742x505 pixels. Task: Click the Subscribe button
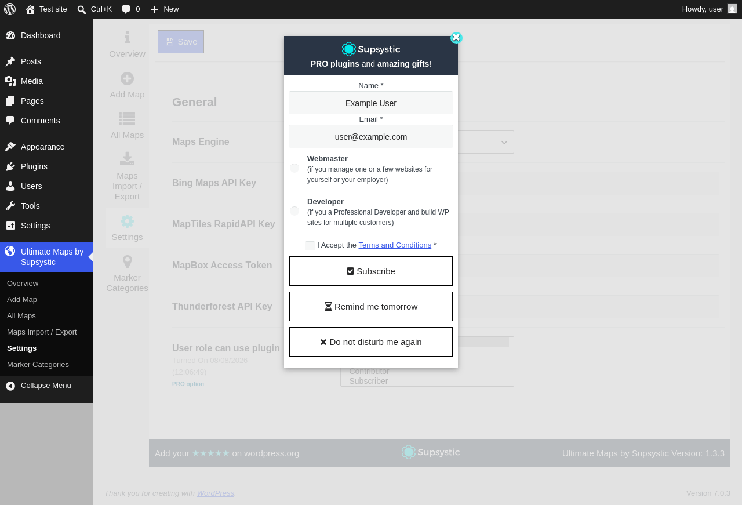tap(371, 271)
